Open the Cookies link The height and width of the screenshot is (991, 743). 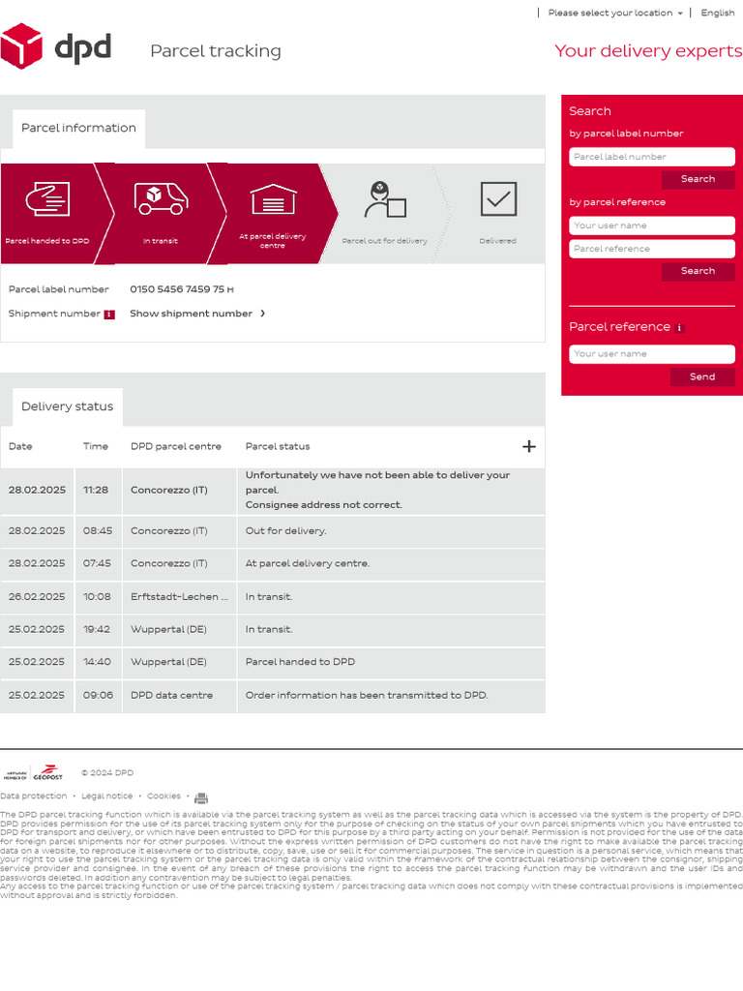(x=163, y=796)
